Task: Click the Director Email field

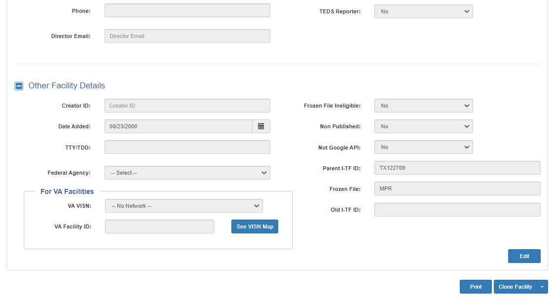Action: pyautogui.click(x=187, y=36)
